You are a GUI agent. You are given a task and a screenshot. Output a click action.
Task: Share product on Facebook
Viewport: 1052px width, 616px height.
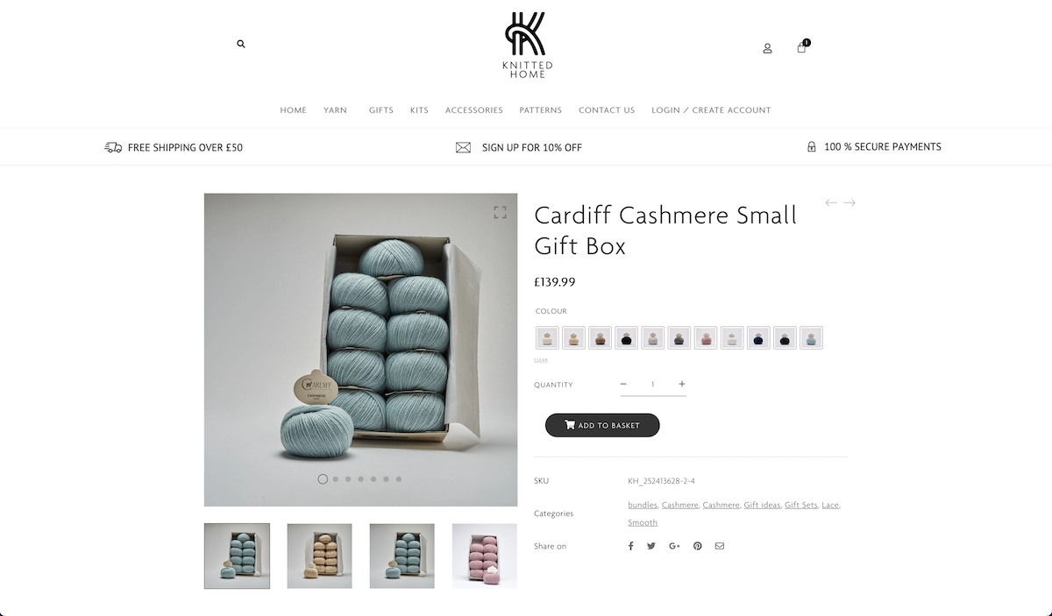tap(630, 546)
